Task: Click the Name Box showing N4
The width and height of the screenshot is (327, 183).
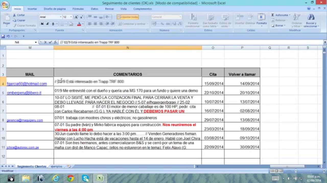Action: (x=17, y=42)
